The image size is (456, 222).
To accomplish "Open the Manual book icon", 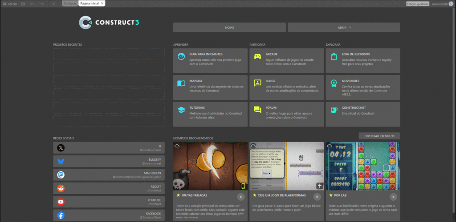I will point(181,83).
